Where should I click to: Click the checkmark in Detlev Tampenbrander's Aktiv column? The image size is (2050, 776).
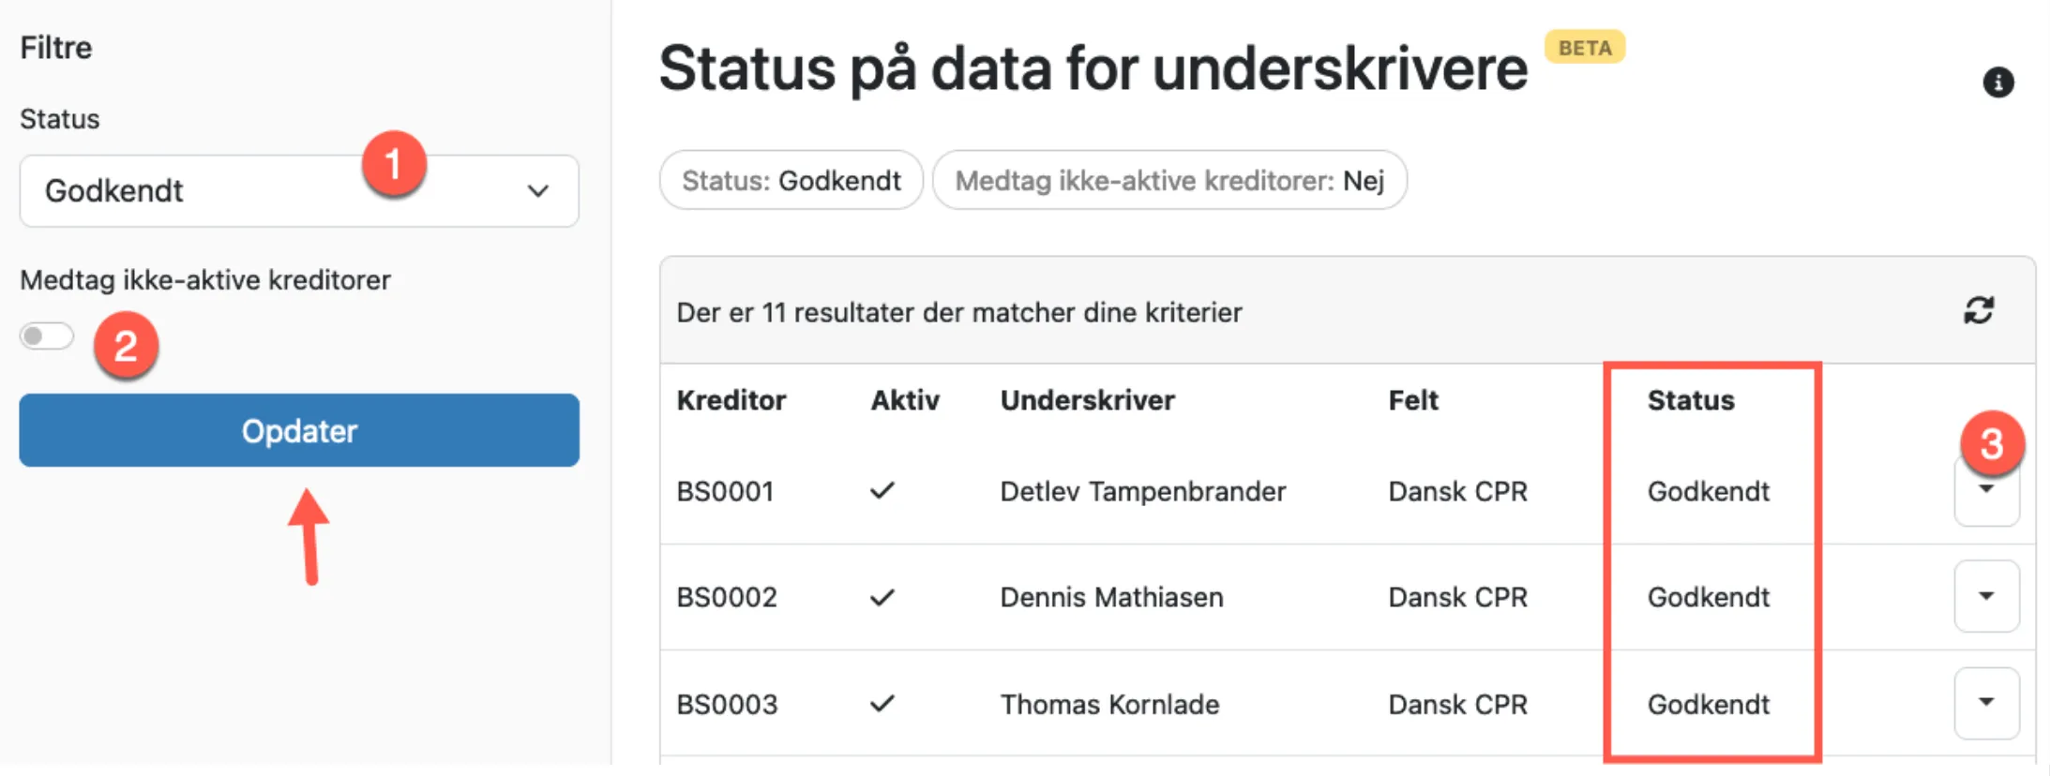[x=882, y=491]
